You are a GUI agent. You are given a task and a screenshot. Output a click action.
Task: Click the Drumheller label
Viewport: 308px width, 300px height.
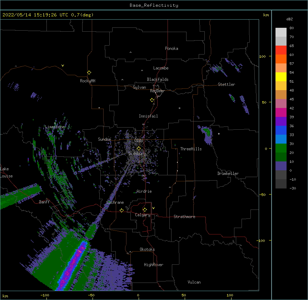click(x=228, y=174)
